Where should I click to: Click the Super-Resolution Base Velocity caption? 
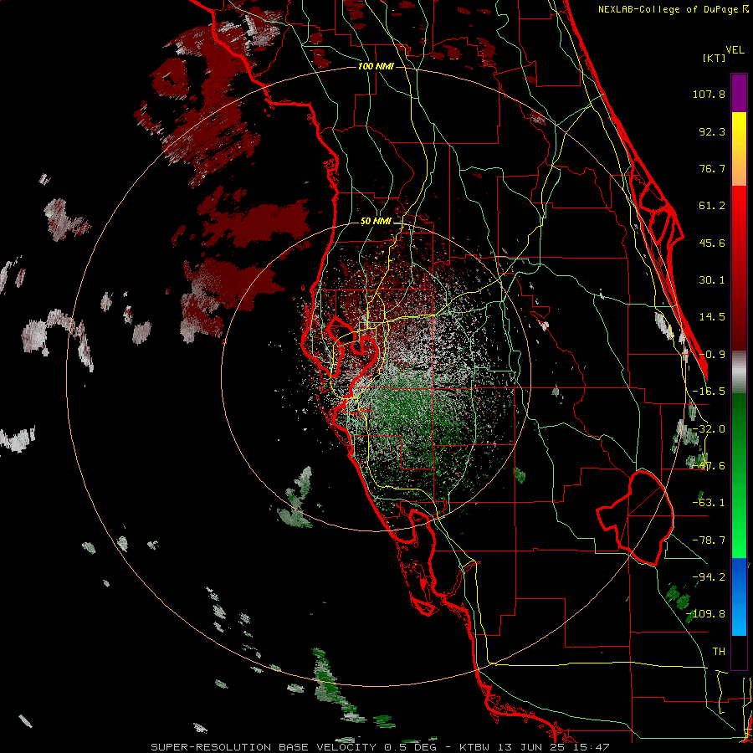click(x=380, y=747)
